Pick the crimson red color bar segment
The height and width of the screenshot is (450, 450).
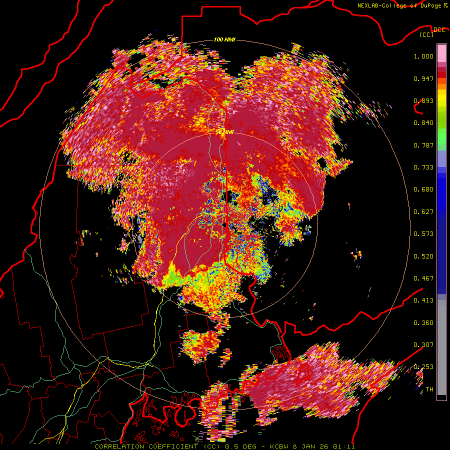point(441,69)
